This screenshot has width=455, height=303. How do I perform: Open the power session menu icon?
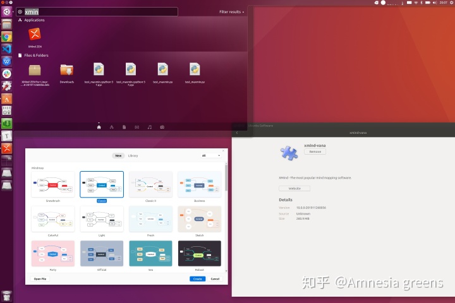point(452,3)
